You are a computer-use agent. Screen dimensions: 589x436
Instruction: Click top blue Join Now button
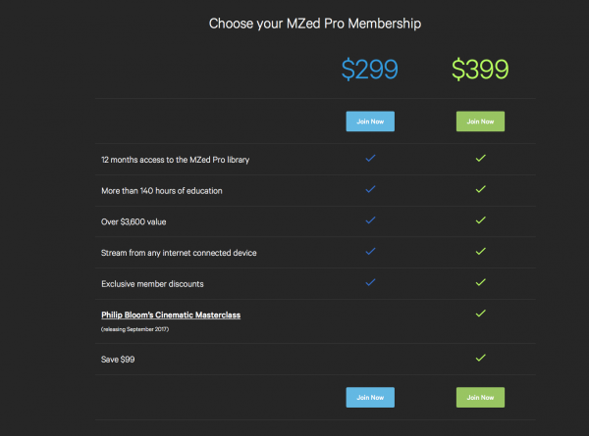[370, 121]
